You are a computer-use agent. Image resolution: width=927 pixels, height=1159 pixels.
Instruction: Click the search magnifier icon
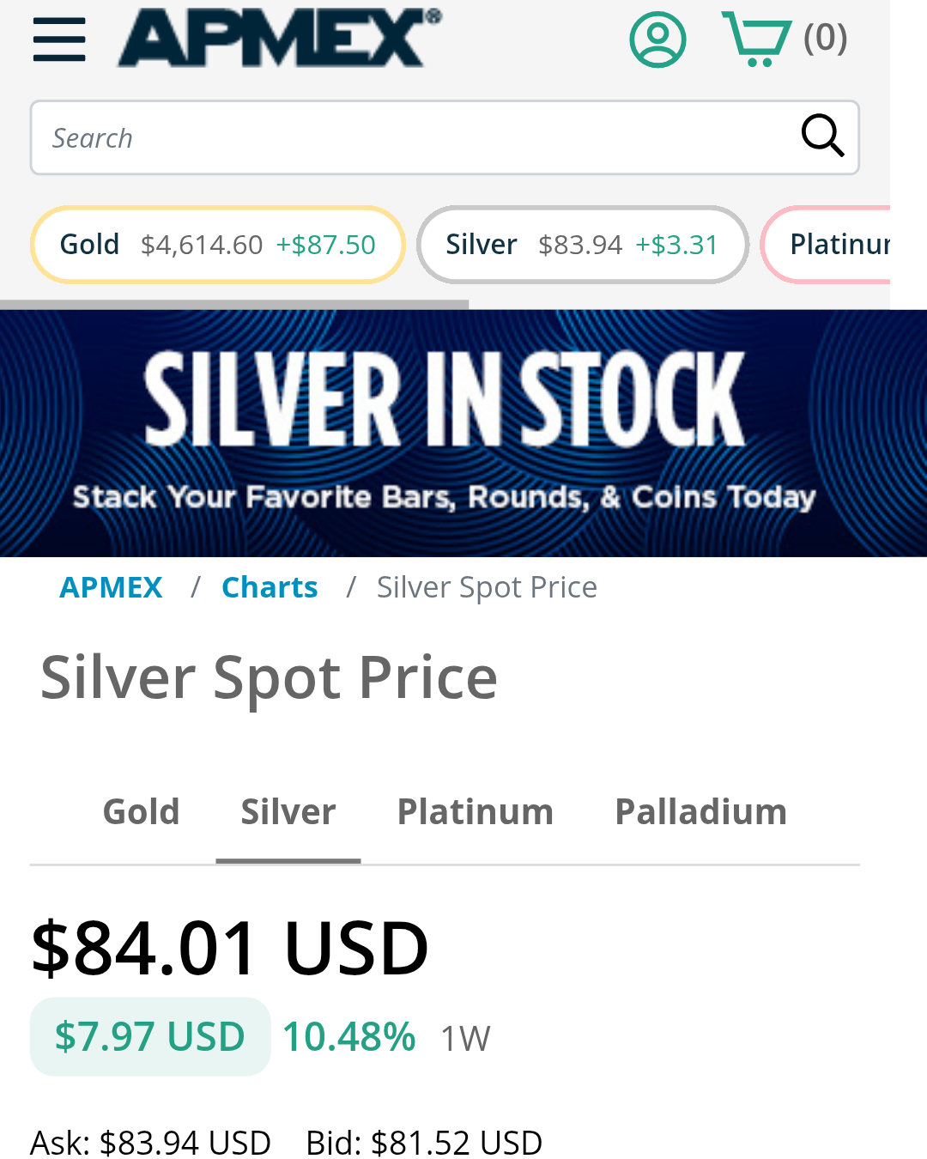point(822,136)
